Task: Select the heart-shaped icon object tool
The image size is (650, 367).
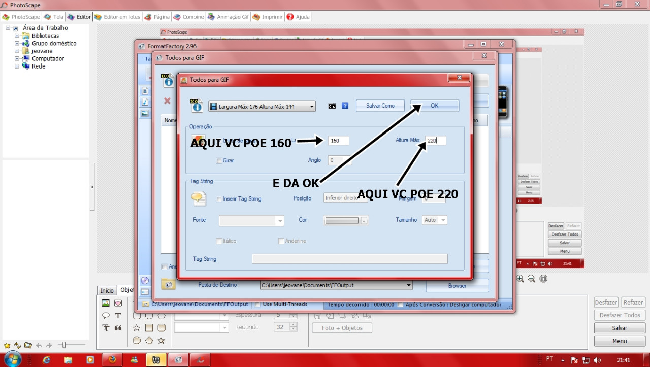Action: pos(118,303)
